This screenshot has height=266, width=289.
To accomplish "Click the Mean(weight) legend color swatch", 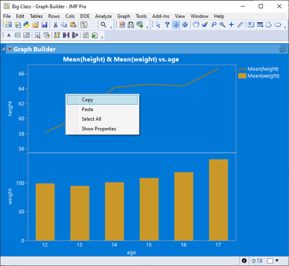I will tap(242, 76).
